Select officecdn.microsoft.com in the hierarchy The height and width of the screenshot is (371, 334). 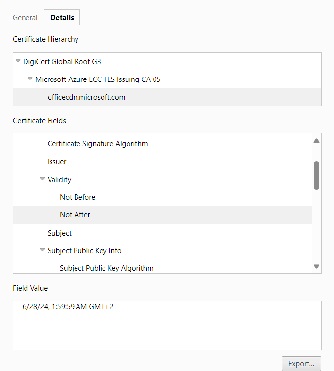coord(167,97)
